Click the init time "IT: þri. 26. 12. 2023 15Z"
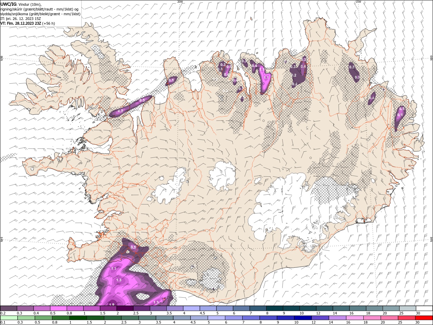 point(21,19)
